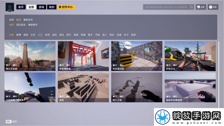This screenshot has height=126, width=224.
Task: Filter maps by 赛博 tag
Action: [x=18, y=35]
